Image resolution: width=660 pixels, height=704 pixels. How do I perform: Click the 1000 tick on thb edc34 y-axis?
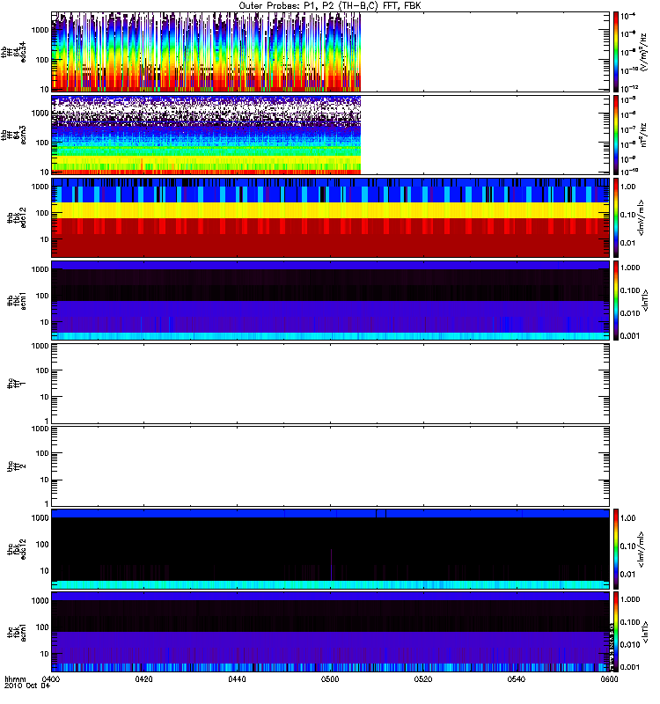coord(40,30)
